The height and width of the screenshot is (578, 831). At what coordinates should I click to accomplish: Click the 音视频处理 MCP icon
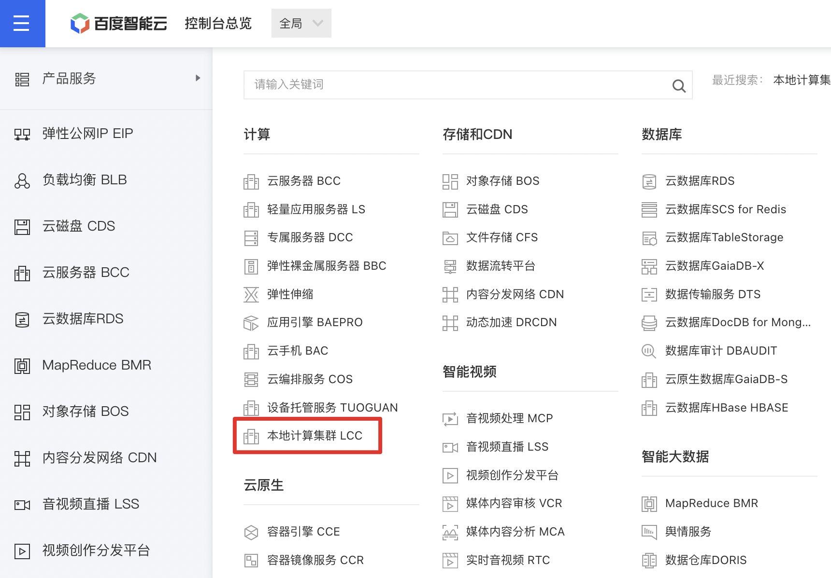450,419
